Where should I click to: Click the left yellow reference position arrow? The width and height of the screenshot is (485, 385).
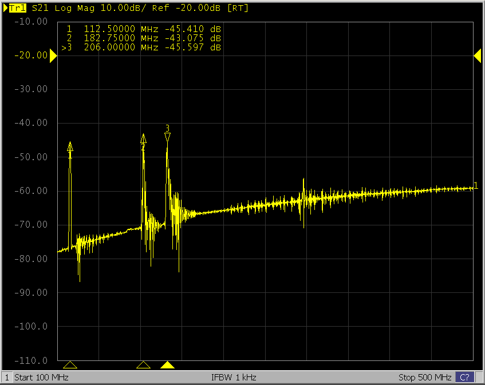53,55
